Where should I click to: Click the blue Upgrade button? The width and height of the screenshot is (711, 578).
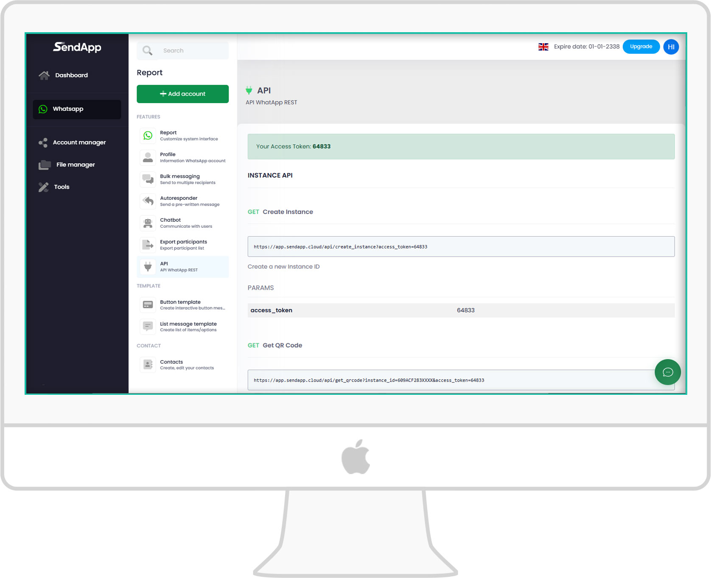coord(641,47)
